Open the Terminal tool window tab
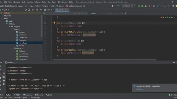 click(39, 95)
